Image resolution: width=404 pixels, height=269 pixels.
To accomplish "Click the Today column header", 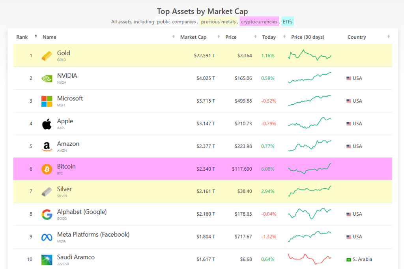I will (x=269, y=37).
